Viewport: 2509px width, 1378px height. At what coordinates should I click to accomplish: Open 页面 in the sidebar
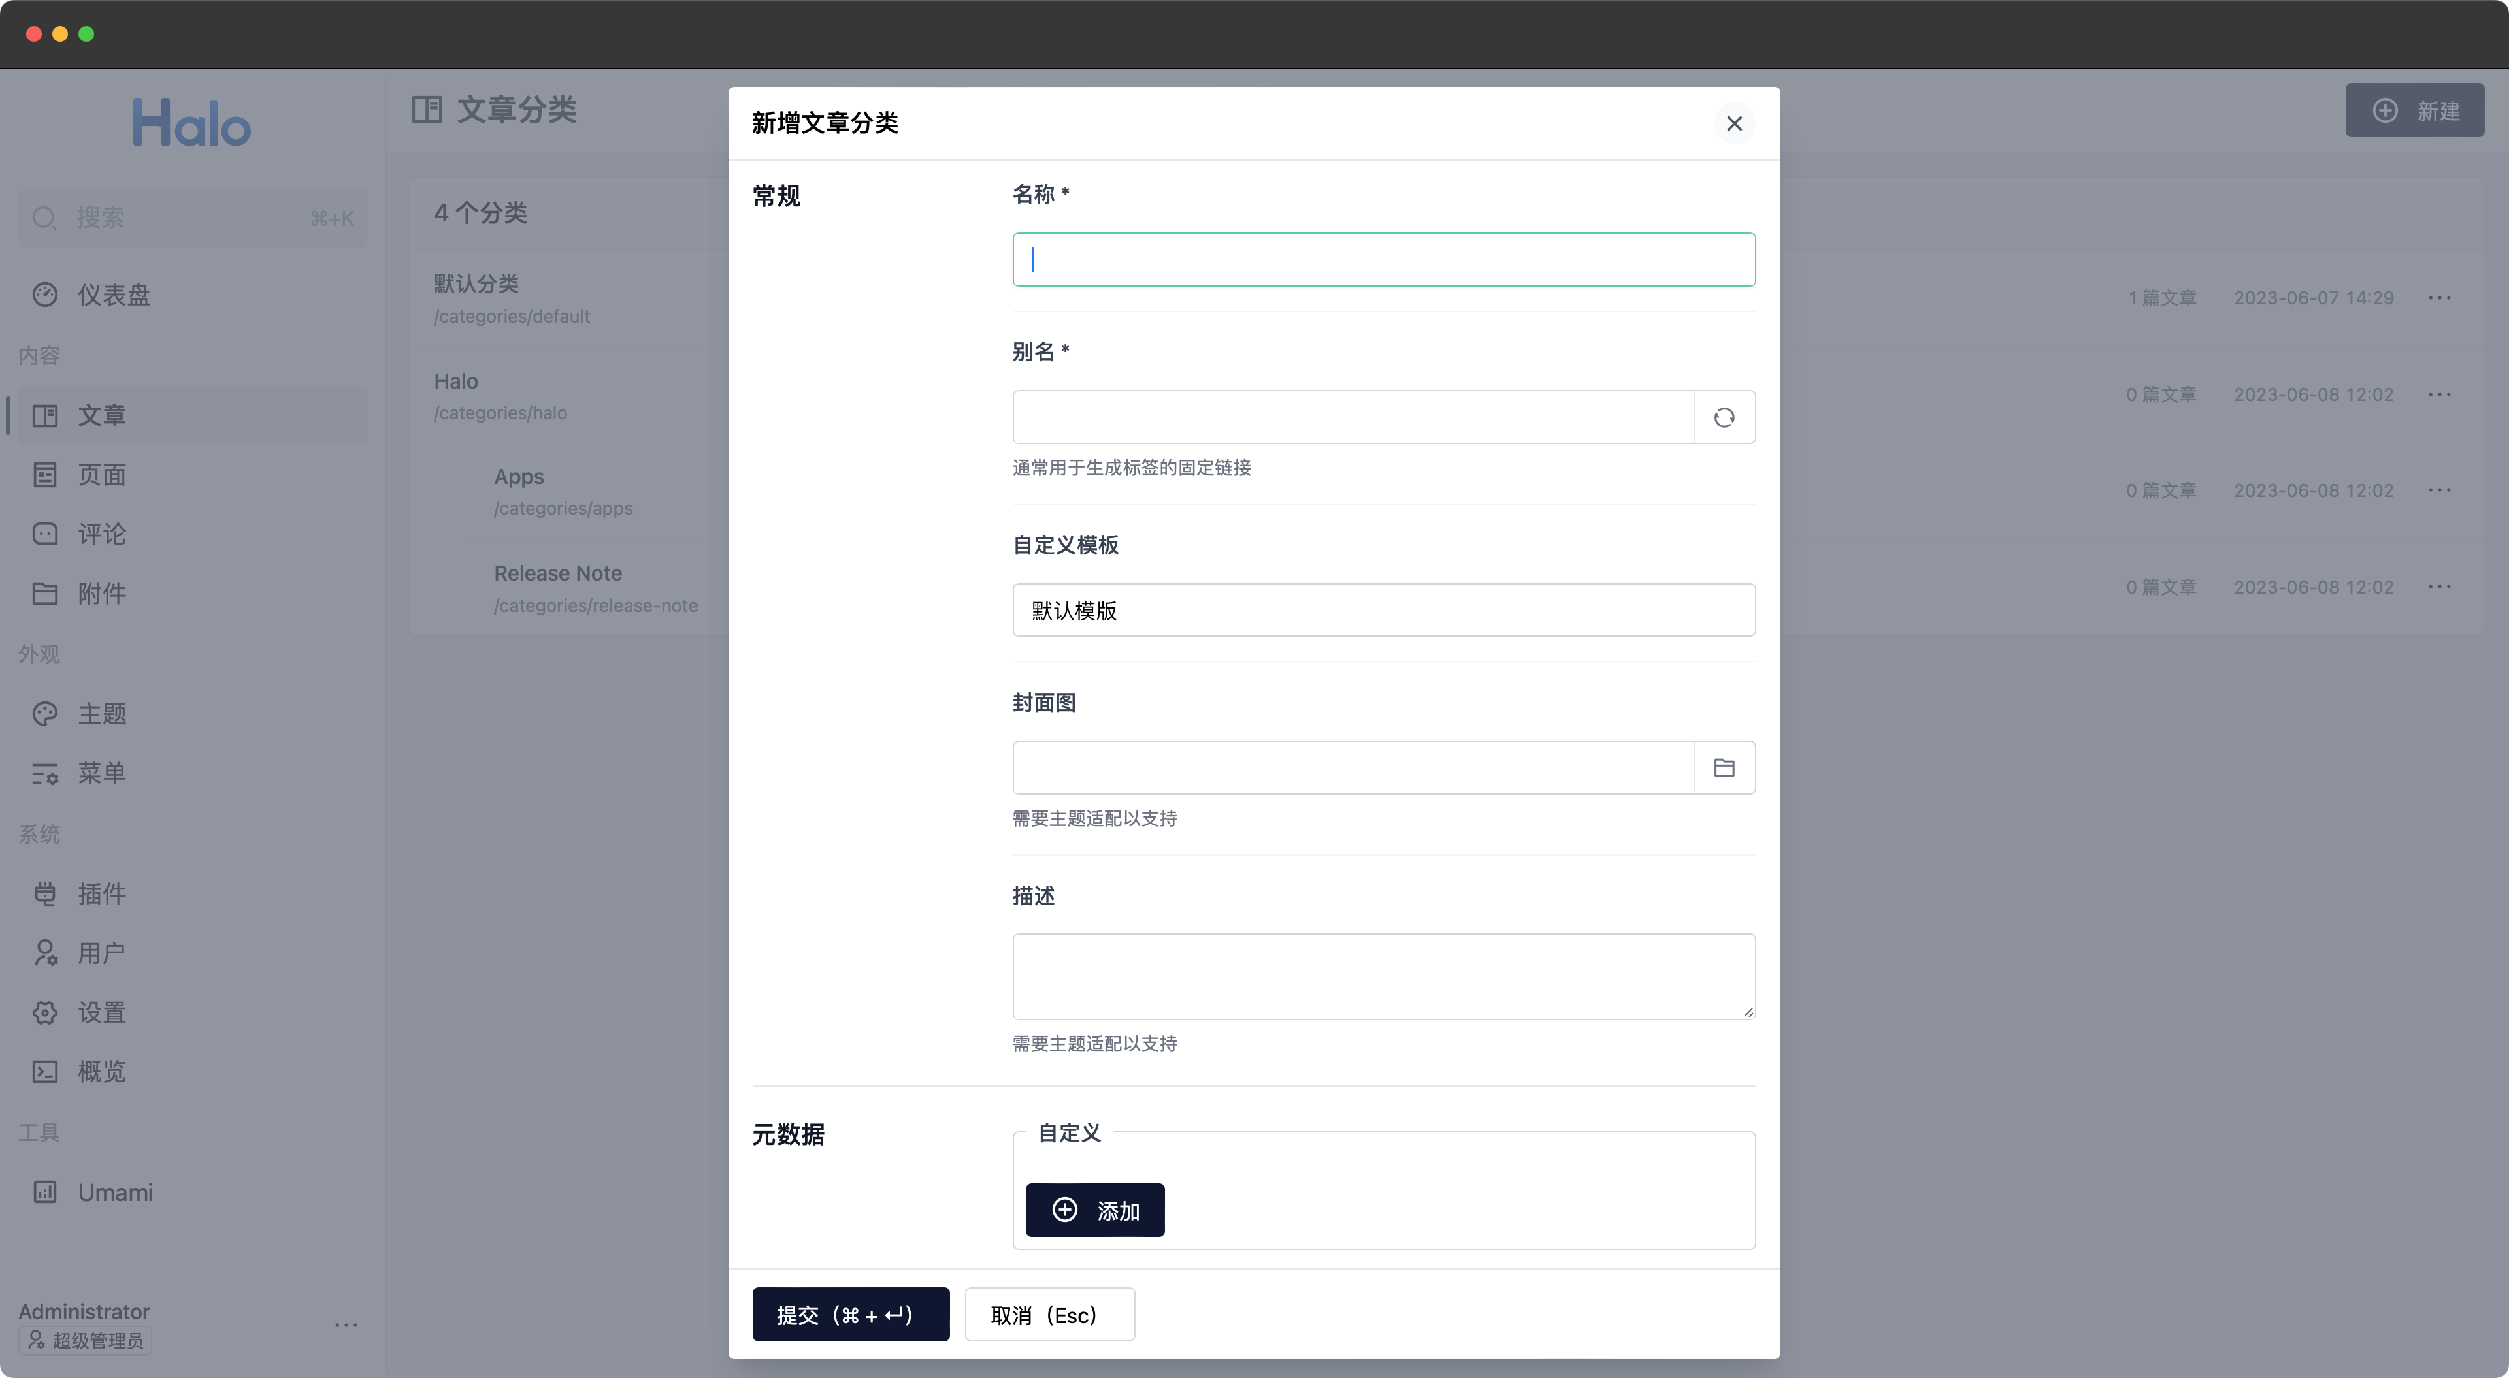coord(192,474)
